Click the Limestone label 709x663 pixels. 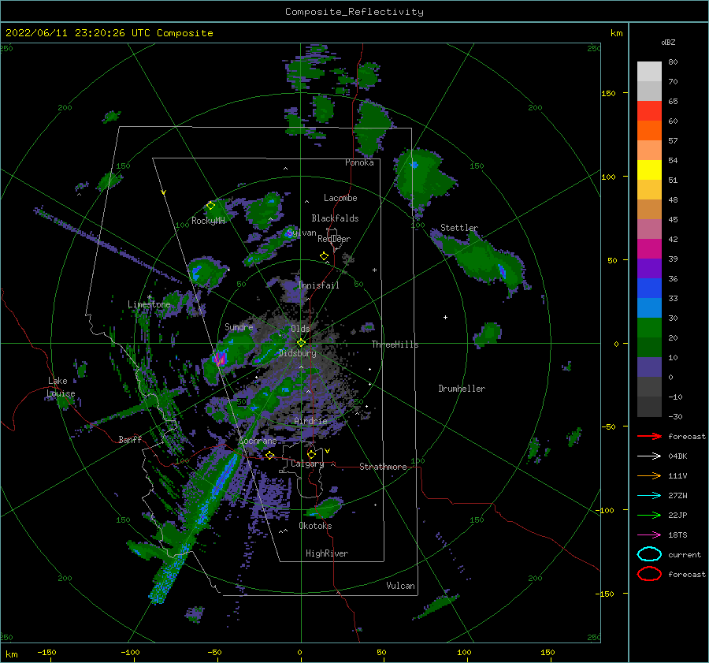[x=149, y=304]
